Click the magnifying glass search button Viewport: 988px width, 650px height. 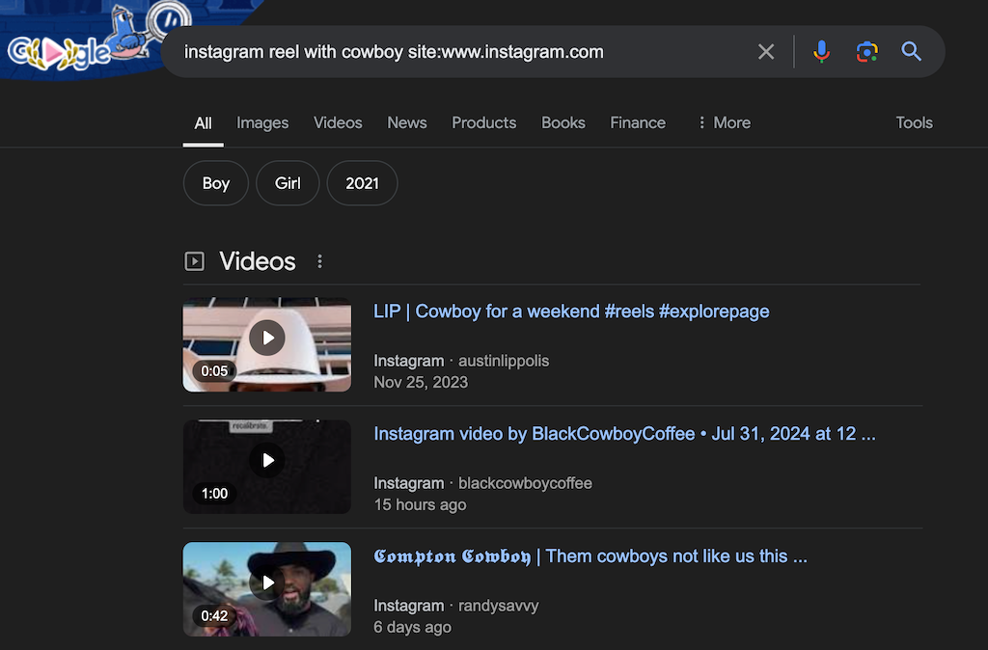coord(912,52)
